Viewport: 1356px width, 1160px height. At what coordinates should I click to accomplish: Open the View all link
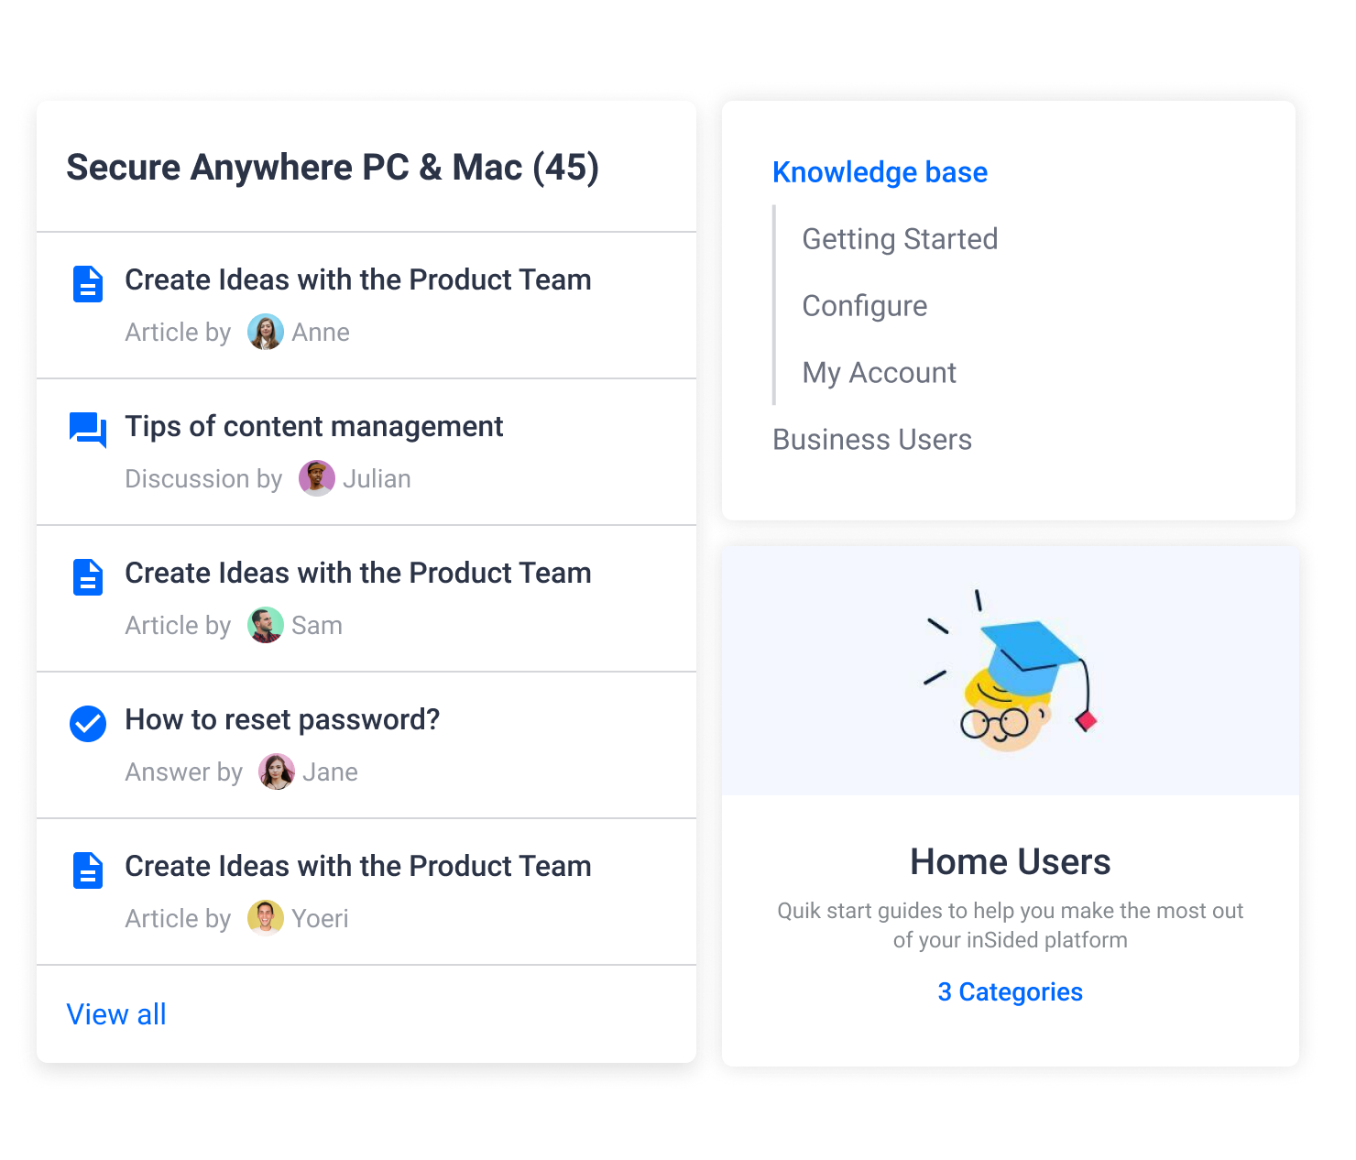116,1014
